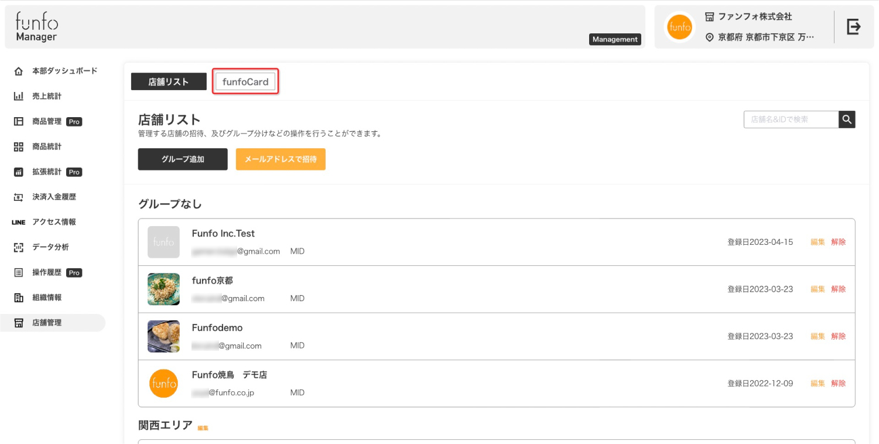Click 解除 for Funfo焼鳥 デモ店

839,383
